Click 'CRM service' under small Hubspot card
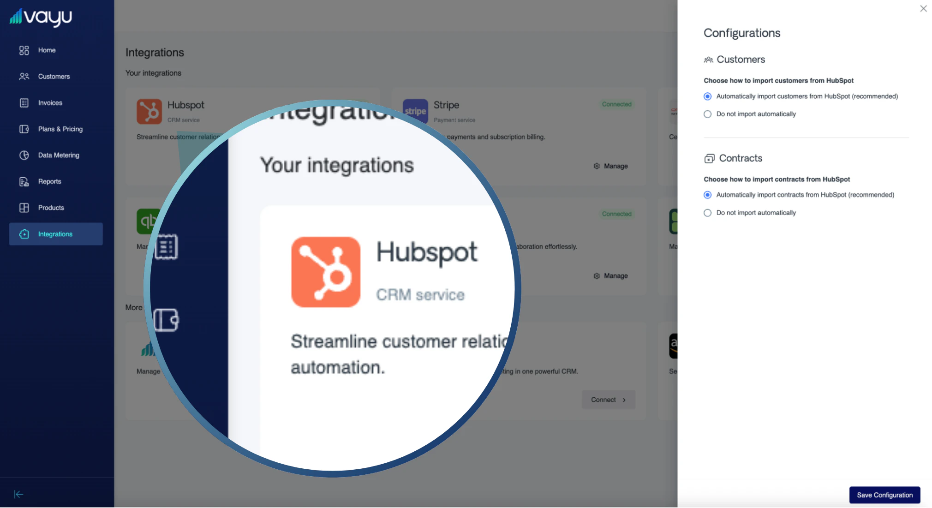The height and width of the screenshot is (508, 932). (x=184, y=120)
